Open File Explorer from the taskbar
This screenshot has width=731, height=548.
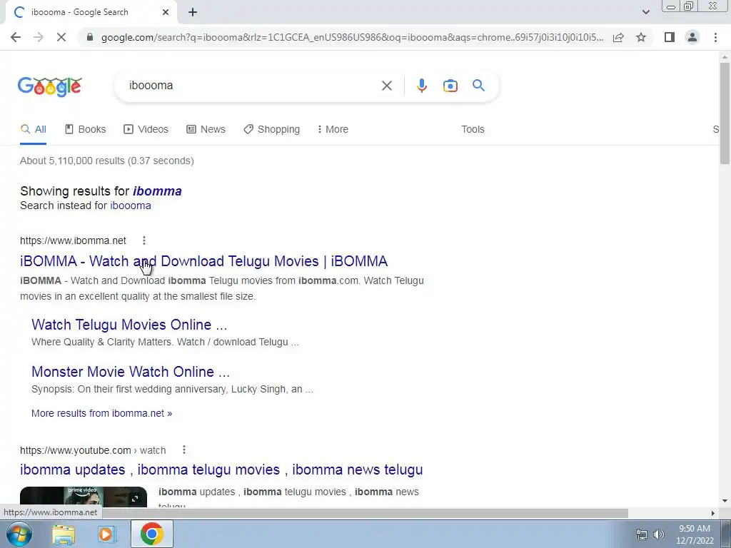coord(64,534)
